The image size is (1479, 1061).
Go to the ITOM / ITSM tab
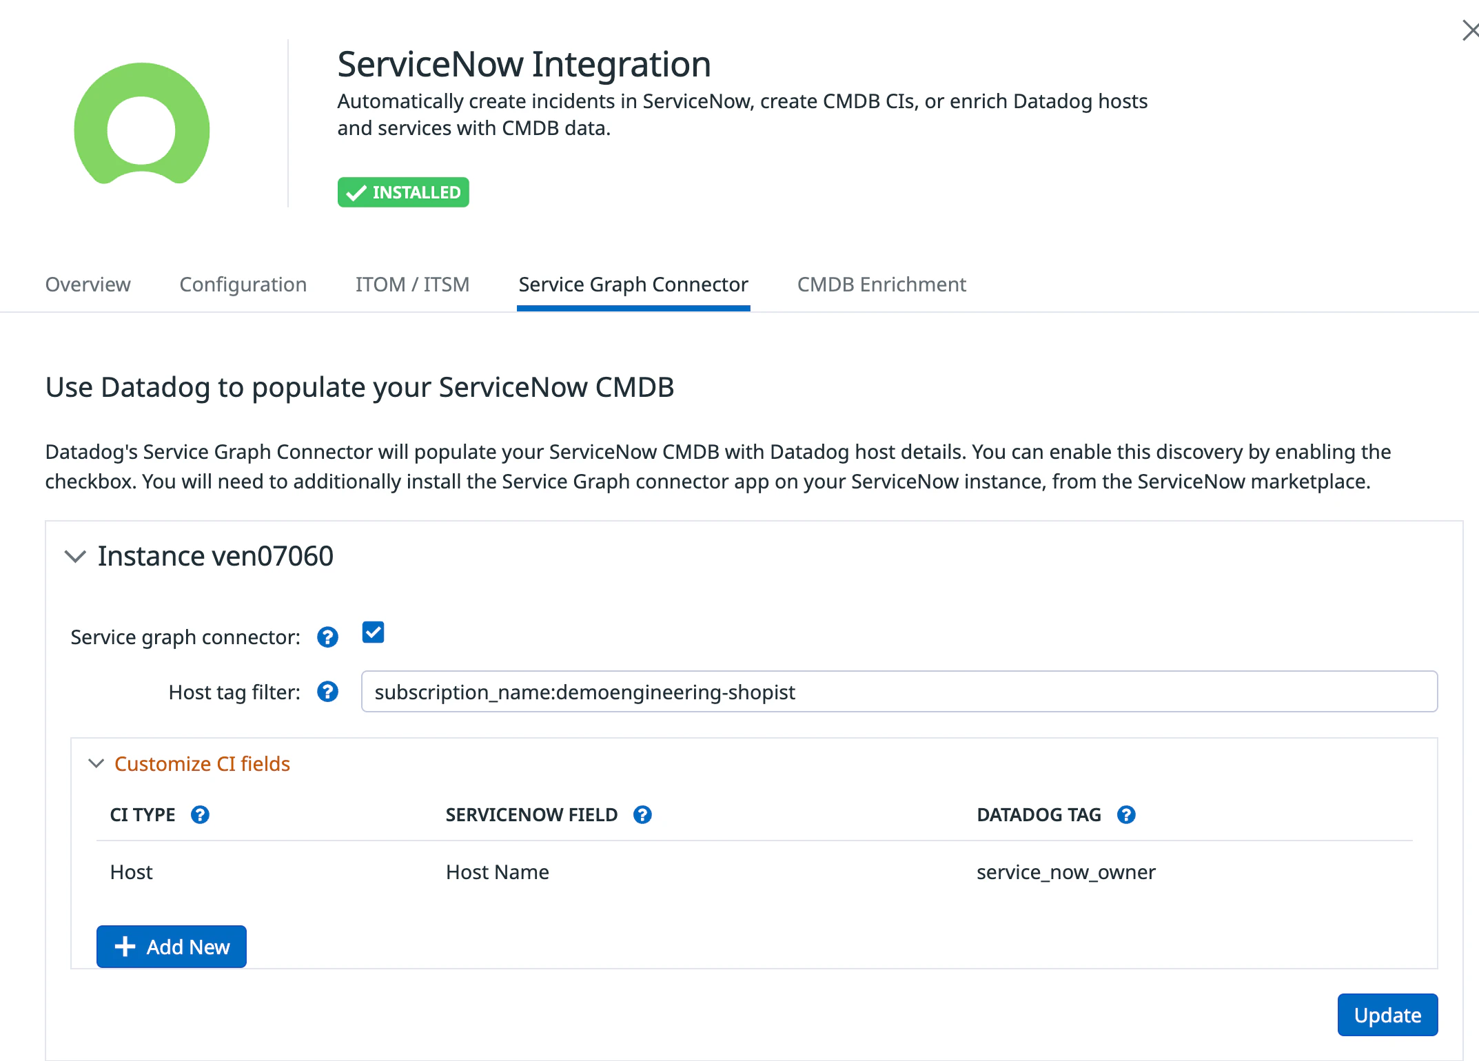412,285
